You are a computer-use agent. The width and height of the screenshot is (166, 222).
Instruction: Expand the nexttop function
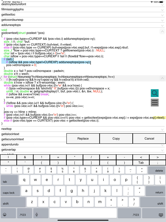coord(162,129)
